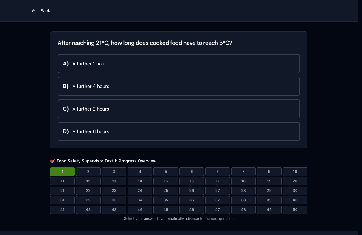Go to question 15
This screenshot has height=235, width=362.
pyautogui.click(x=166, y=181)
